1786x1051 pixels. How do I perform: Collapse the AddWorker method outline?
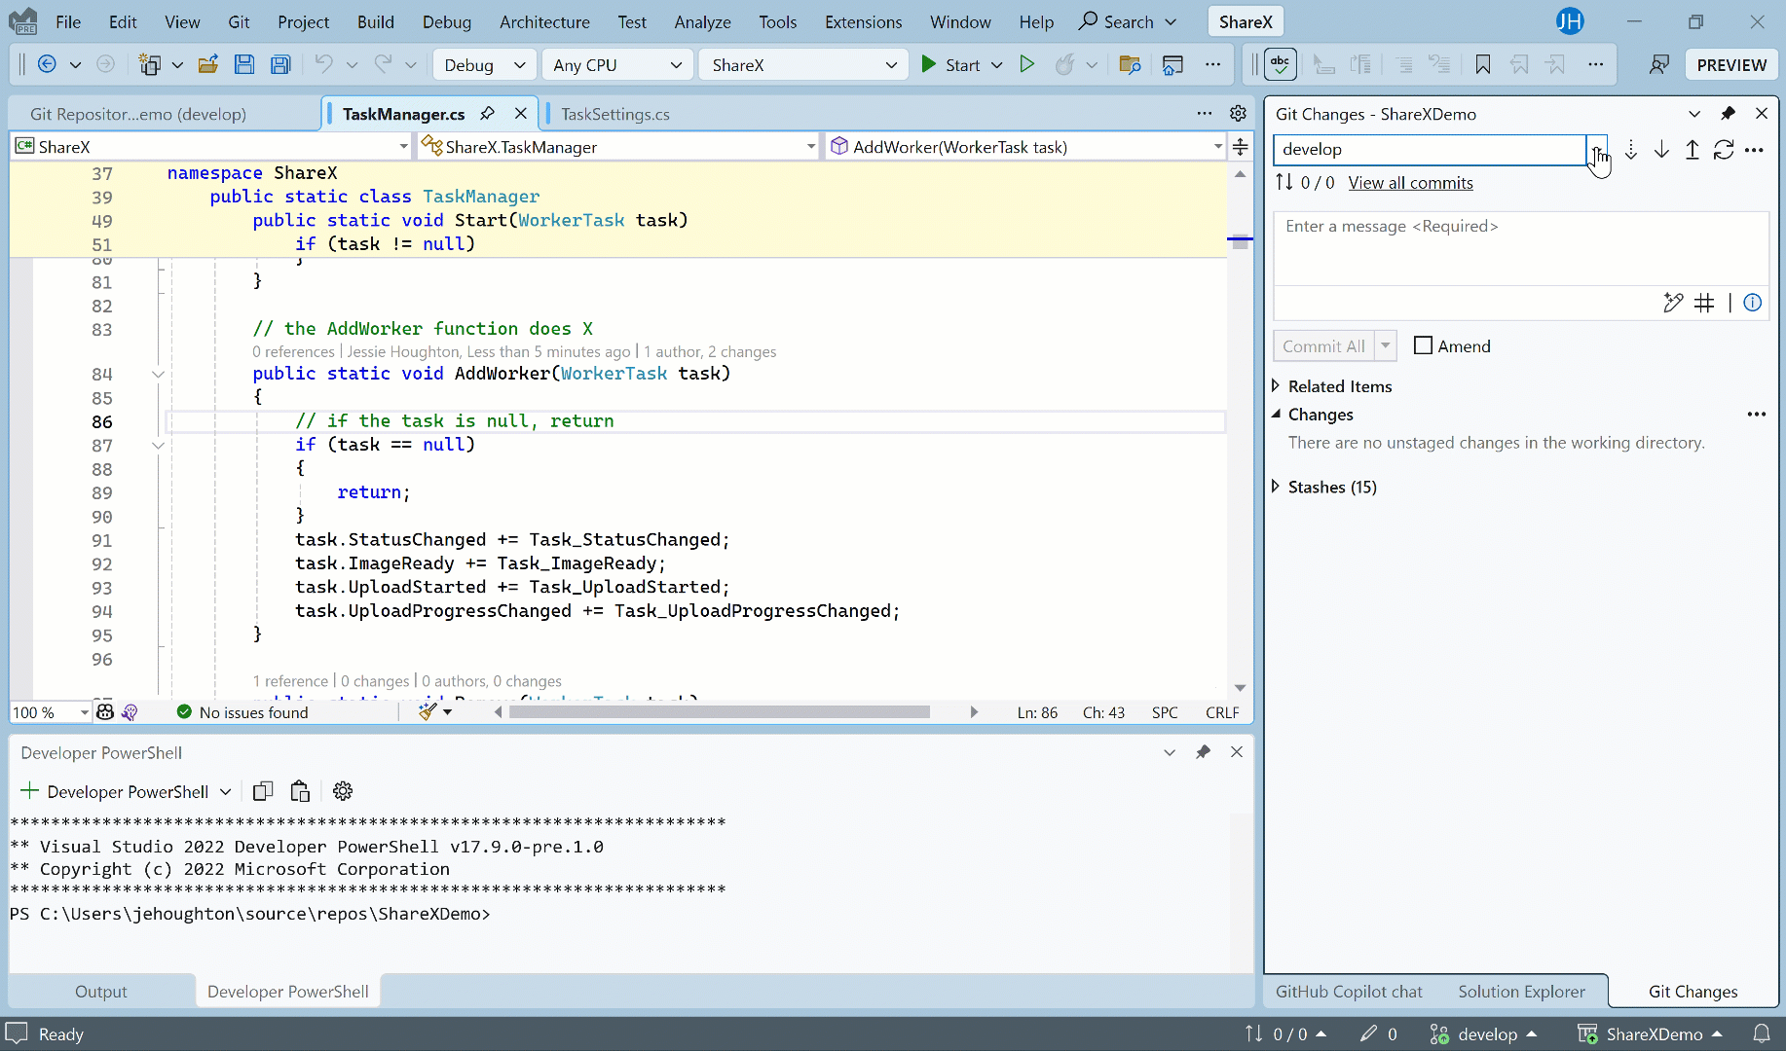[x=158, y=375]
